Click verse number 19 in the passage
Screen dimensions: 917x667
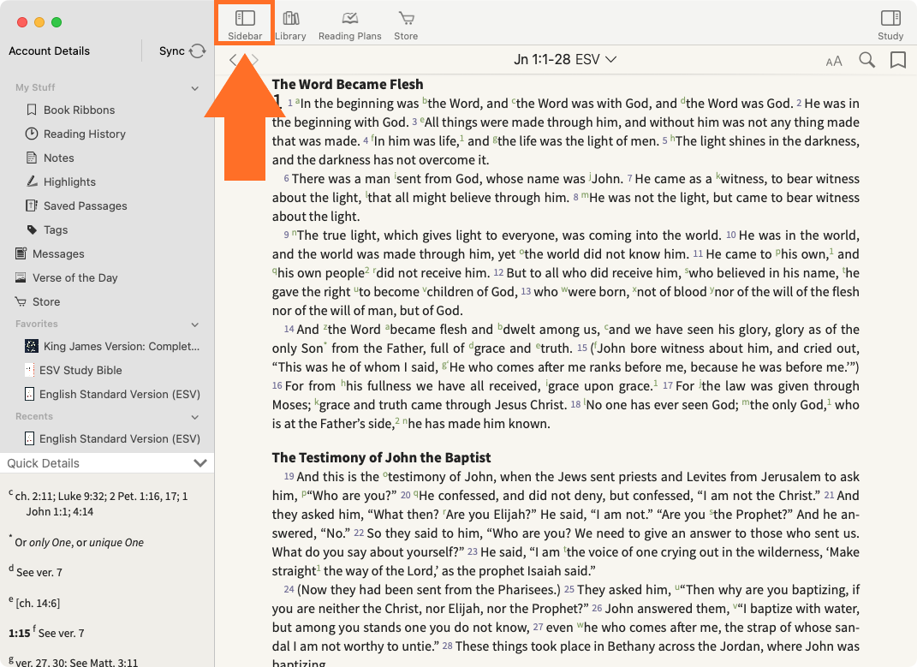(x=289, y=477)
